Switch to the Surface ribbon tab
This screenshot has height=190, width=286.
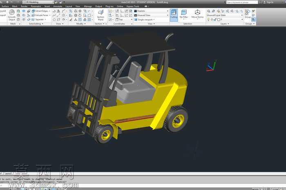click(x=5, y=6)
